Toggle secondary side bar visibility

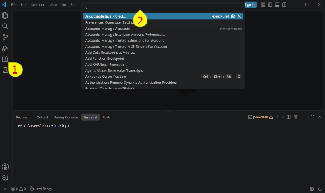click(x=284, y=4)
